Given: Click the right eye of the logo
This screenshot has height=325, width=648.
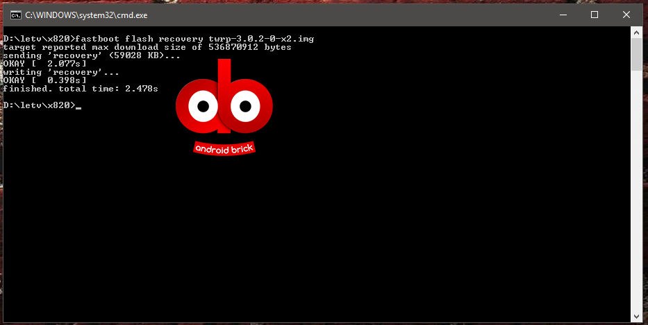Looking at the screenshot, I should [x=244, y=107].
